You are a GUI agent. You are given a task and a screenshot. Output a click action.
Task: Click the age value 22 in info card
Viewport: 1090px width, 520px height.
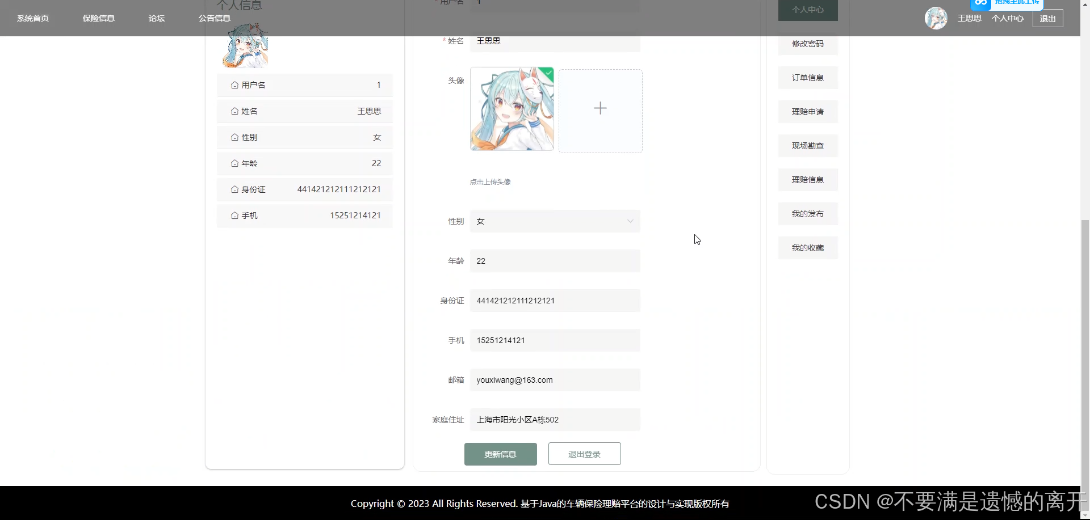pos(376,163)
